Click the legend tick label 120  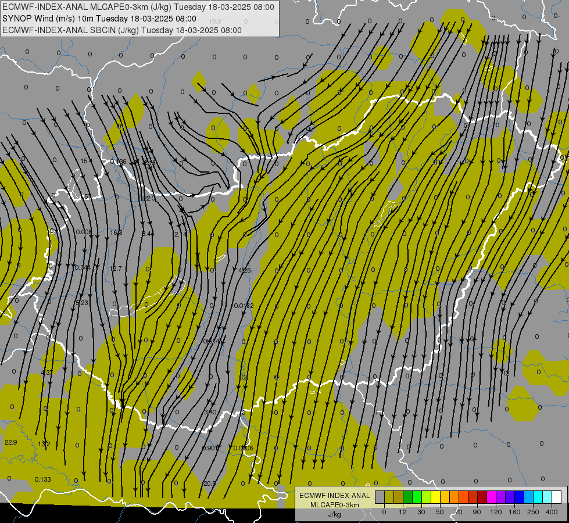[496, 512]
